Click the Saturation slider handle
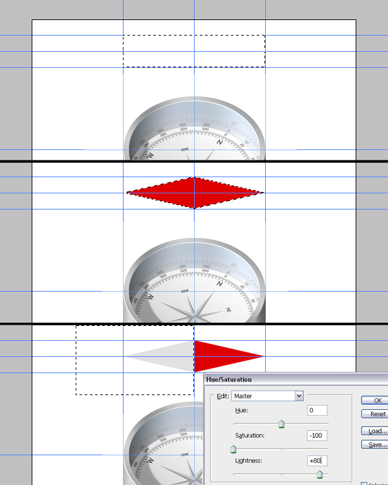The height and width of the screenshot is (485, 388). 233,449
